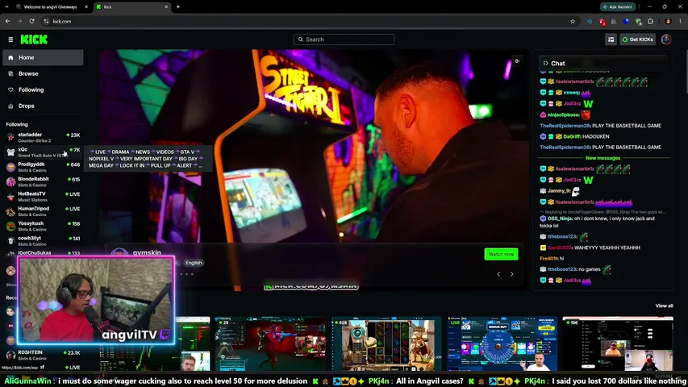Screen dimensions: 688x387
Task: Select the Kick browser tab
Action: (x=131, y=6)
